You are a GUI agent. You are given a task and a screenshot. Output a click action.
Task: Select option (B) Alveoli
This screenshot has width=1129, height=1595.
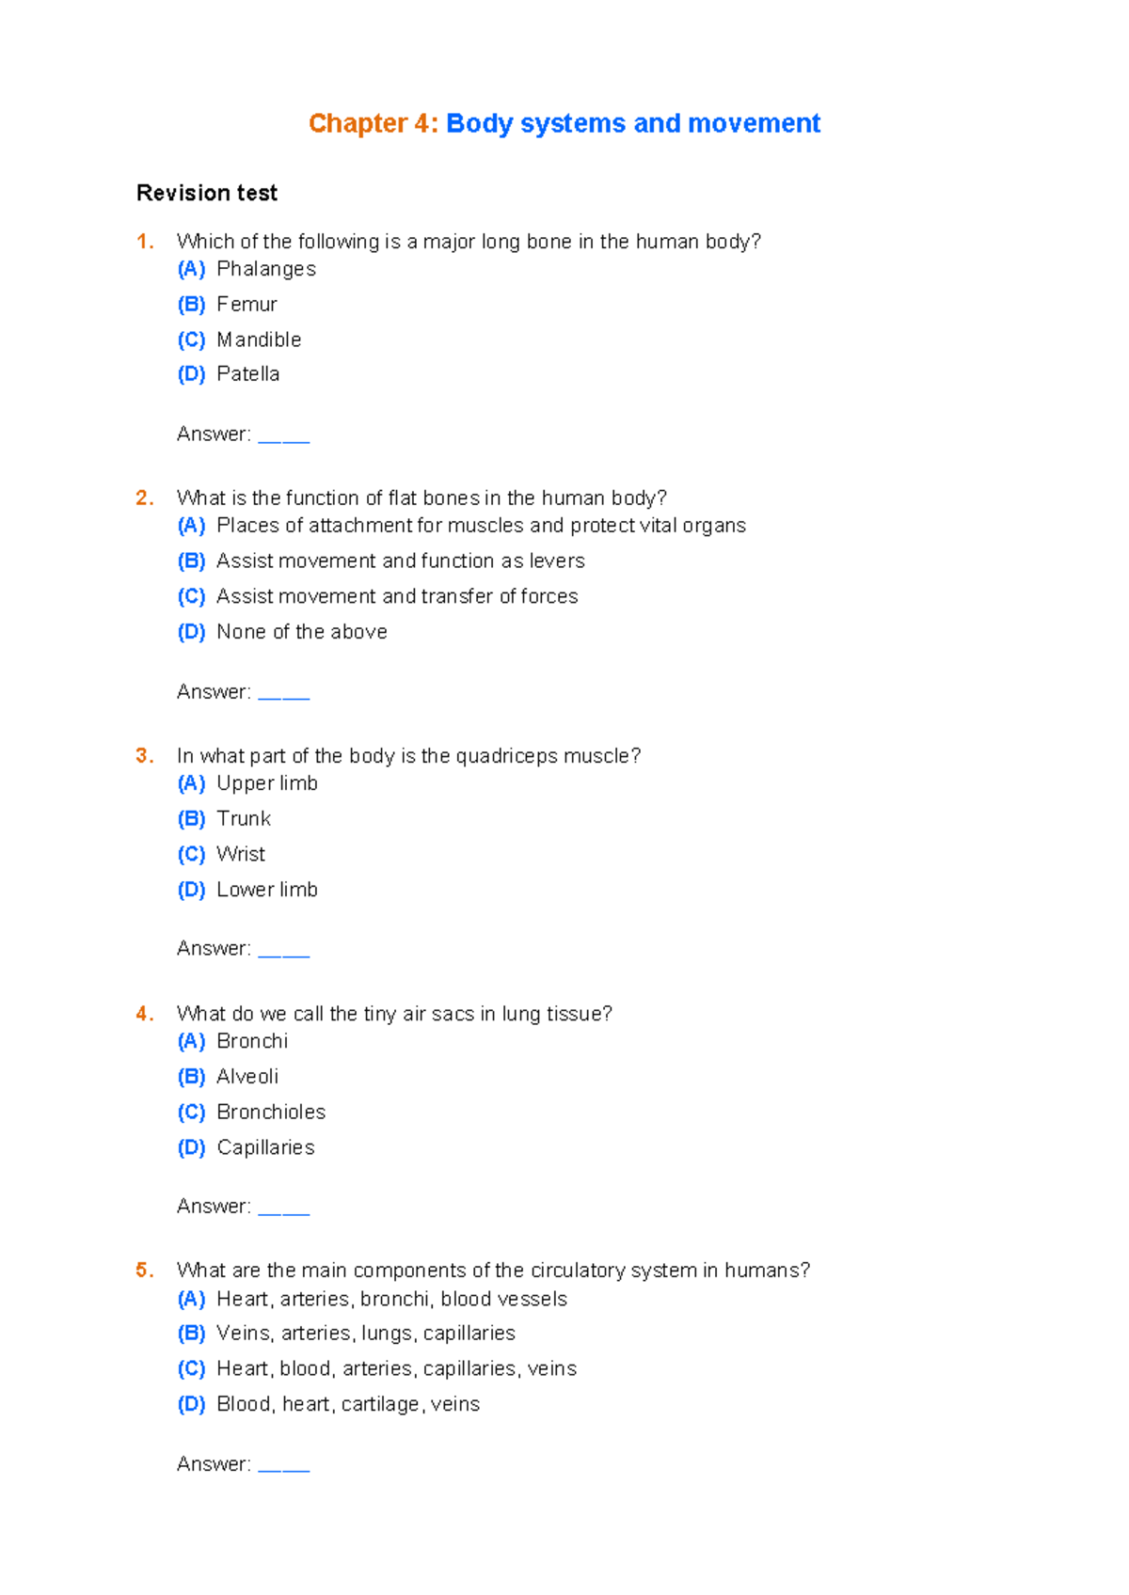tap(228, 1077)
